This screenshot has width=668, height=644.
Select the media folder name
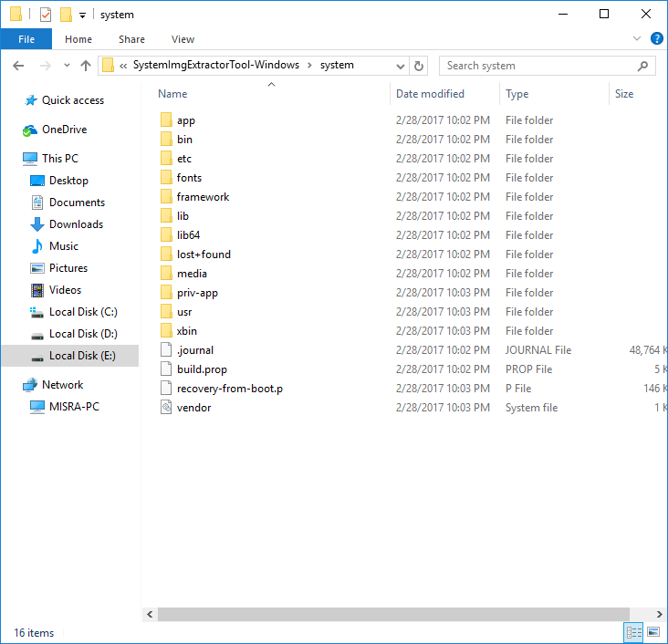pos(192,274)
